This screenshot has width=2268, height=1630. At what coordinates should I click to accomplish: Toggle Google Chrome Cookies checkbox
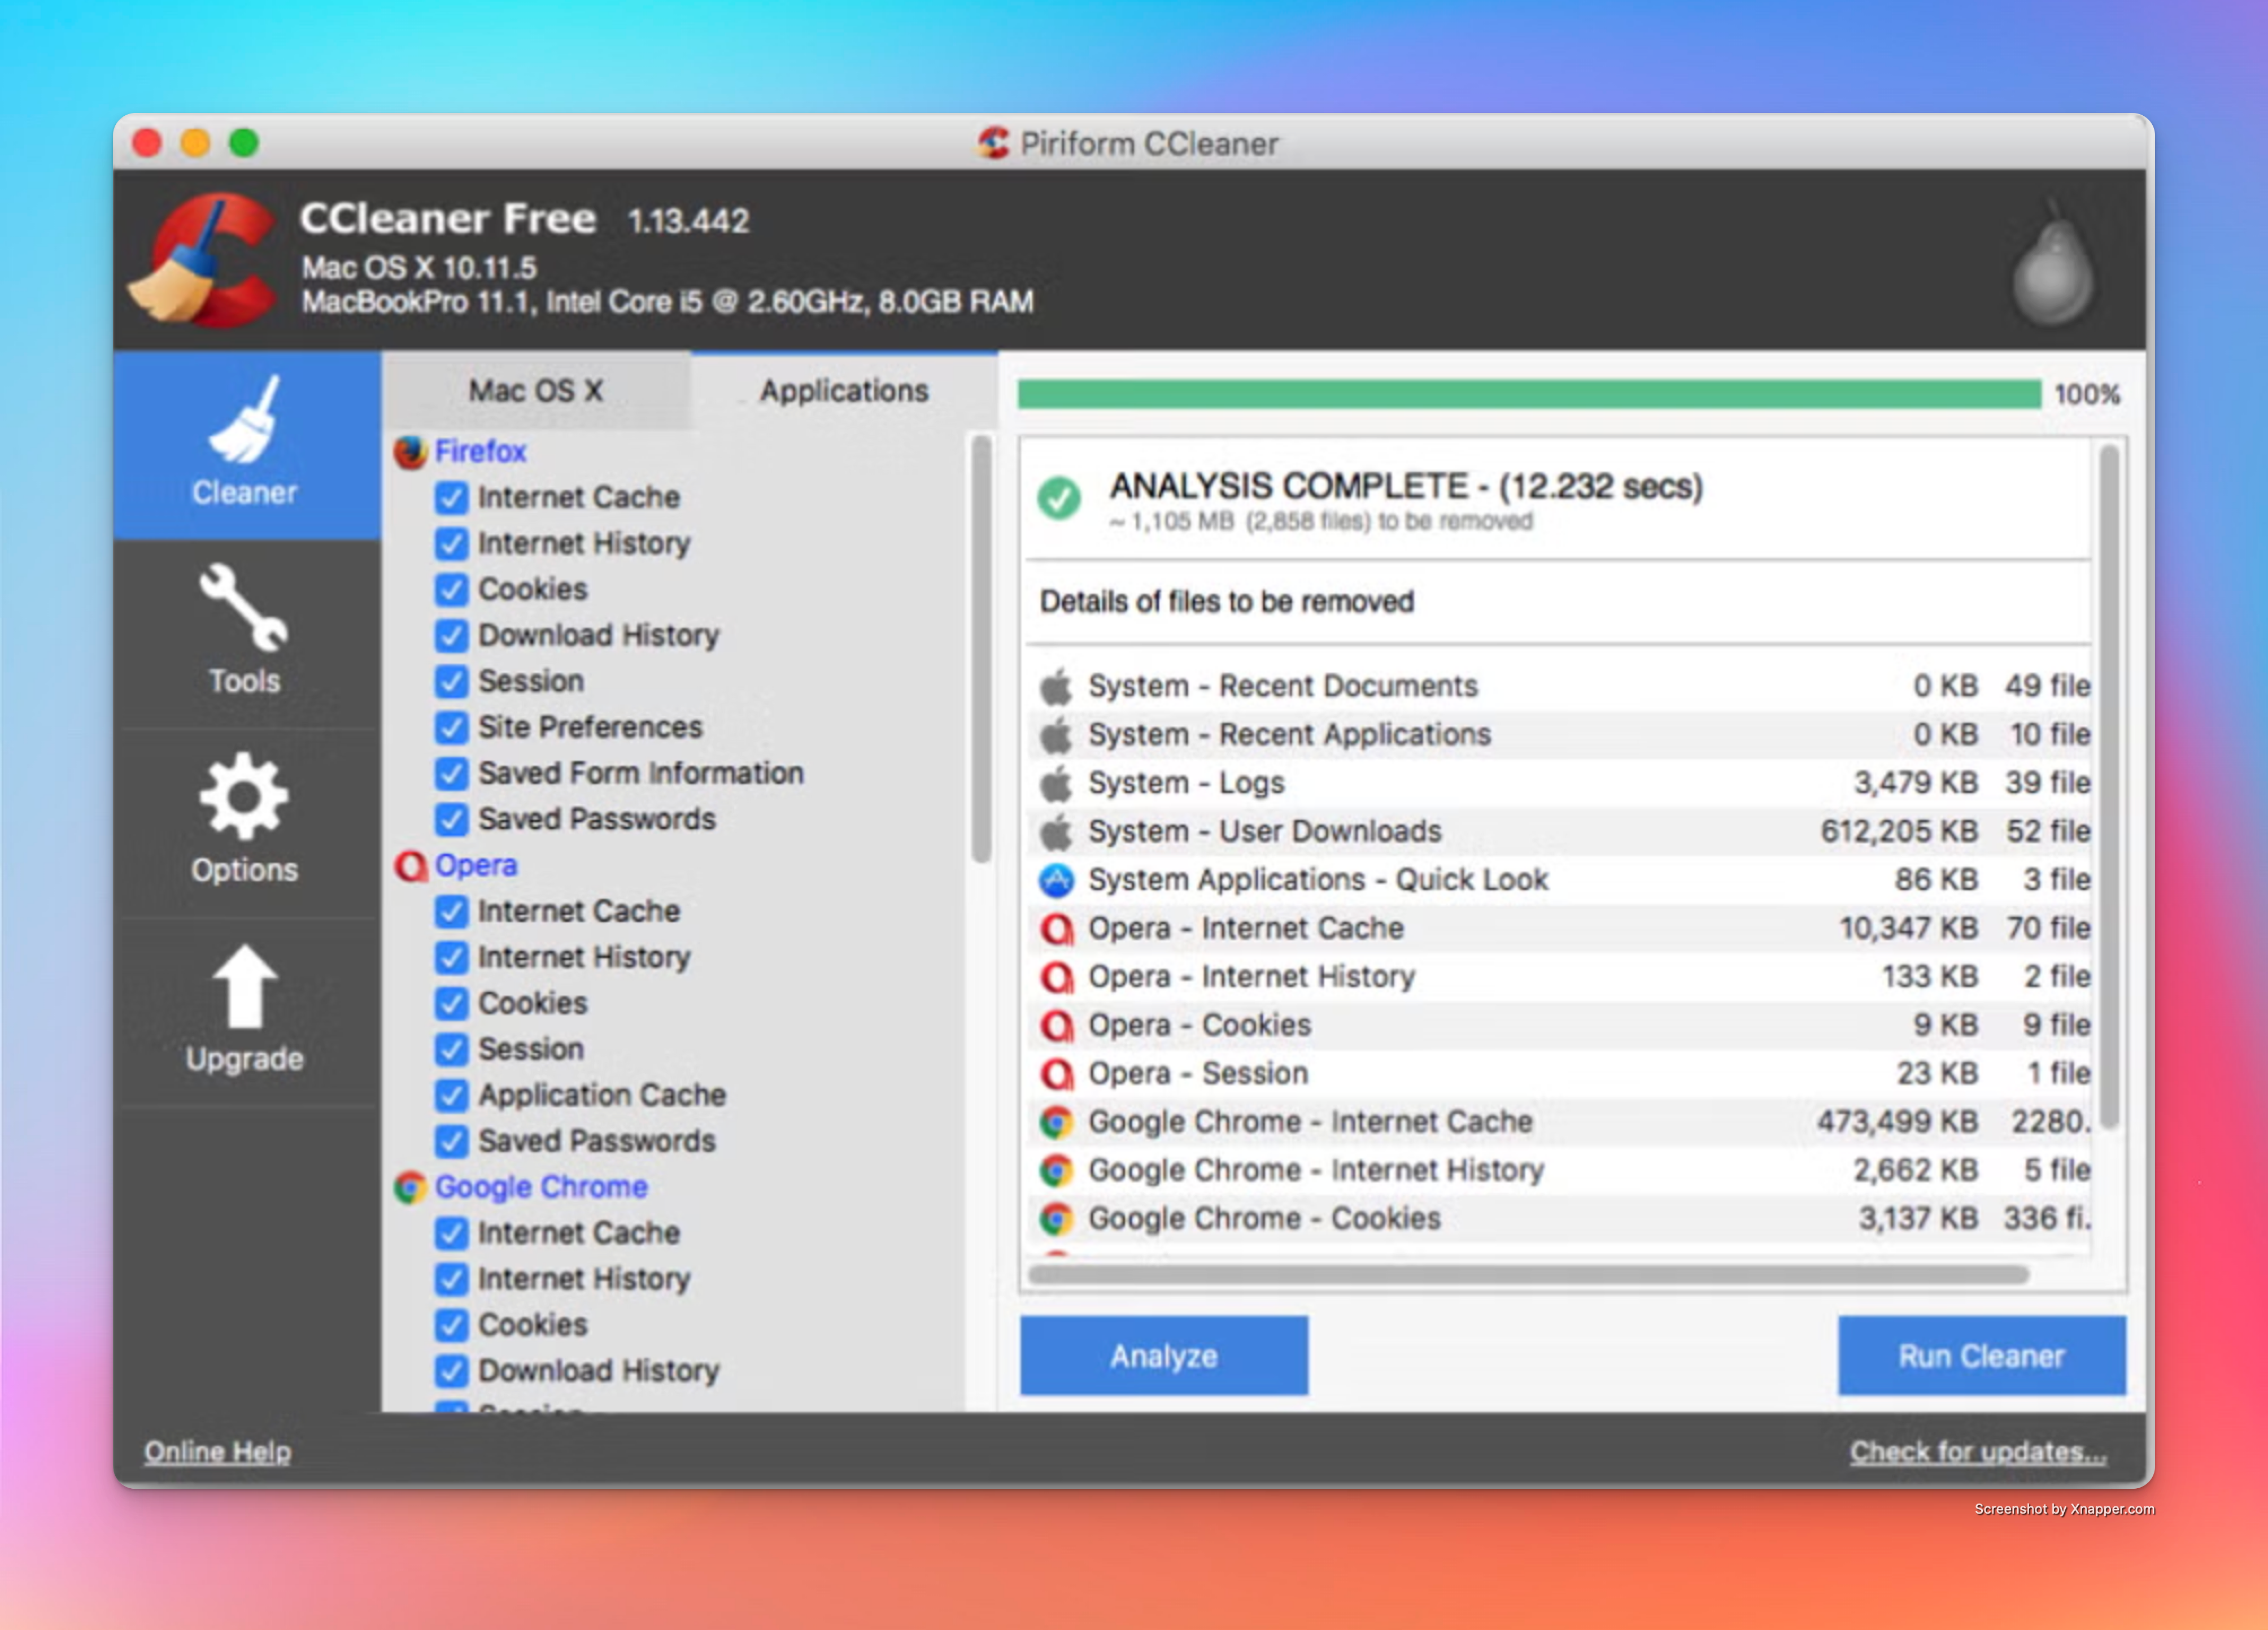pyautogui.click(x=451, y=1326)
